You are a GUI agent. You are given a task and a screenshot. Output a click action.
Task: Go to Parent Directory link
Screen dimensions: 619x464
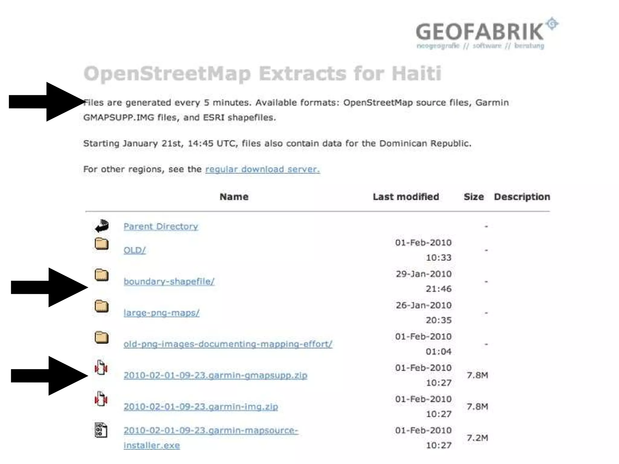161,226
